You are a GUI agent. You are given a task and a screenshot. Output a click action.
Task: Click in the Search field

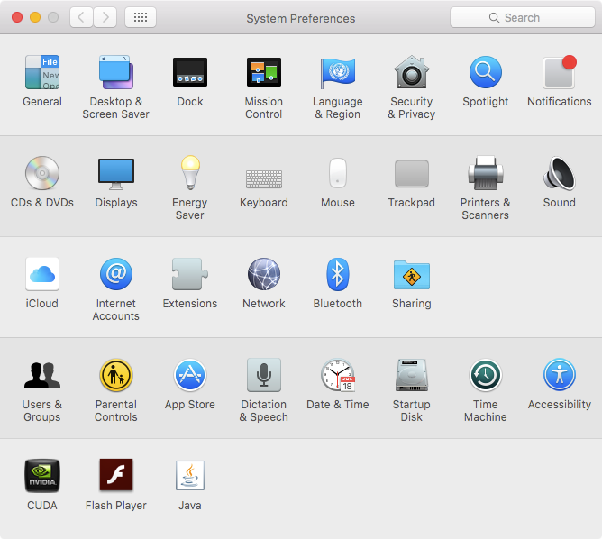click(521, 17)
